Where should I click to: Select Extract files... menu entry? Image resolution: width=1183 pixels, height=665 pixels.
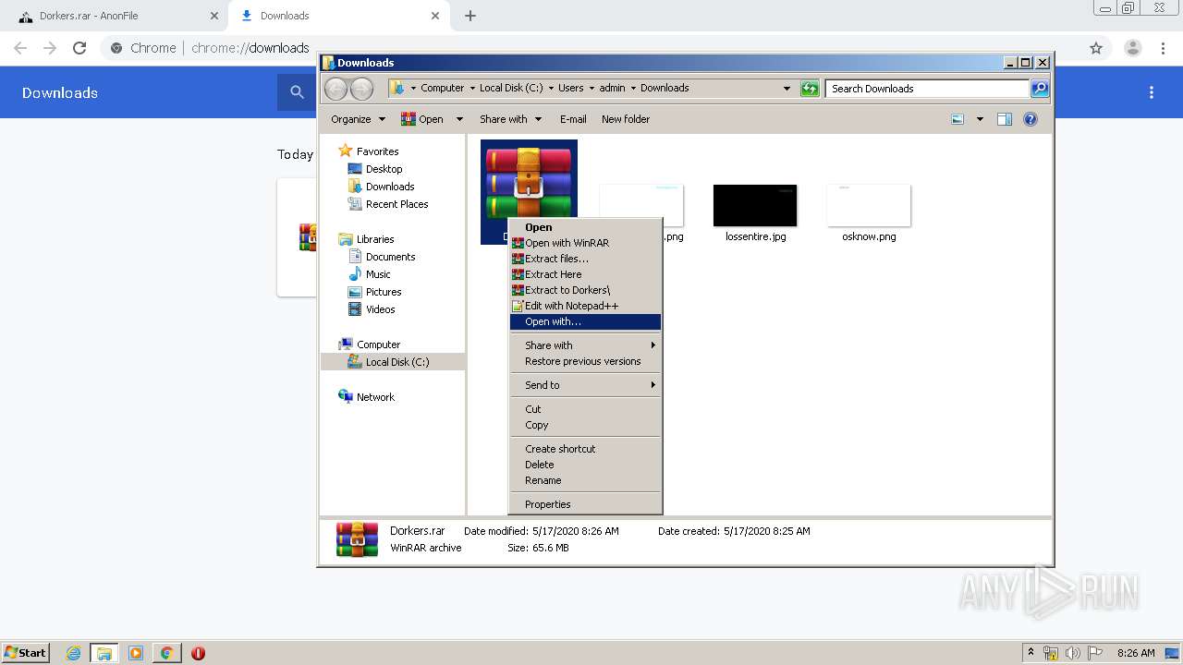pyautogui.click(x=585, y=259)
